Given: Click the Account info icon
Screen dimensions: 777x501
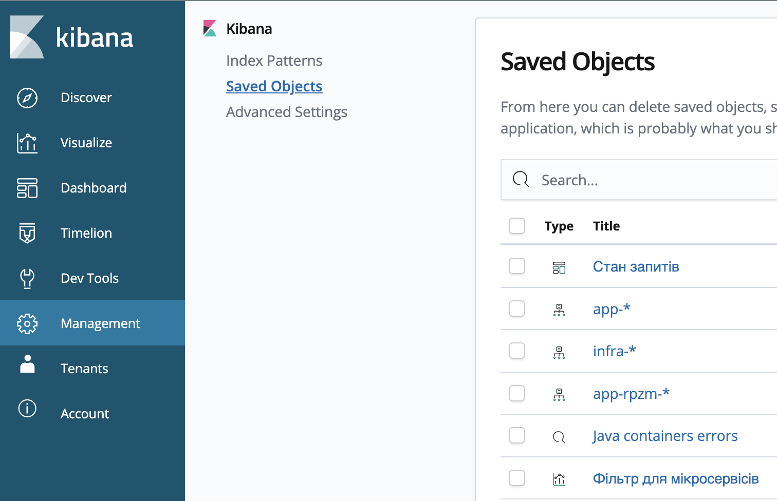Looking at the screenshot, I should pyautogui.click(x=27, y=409).
